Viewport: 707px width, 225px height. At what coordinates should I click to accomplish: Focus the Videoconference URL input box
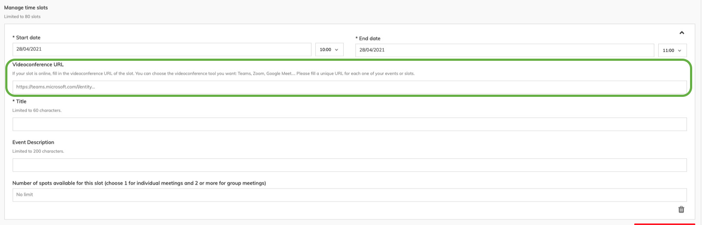point(349,87)
